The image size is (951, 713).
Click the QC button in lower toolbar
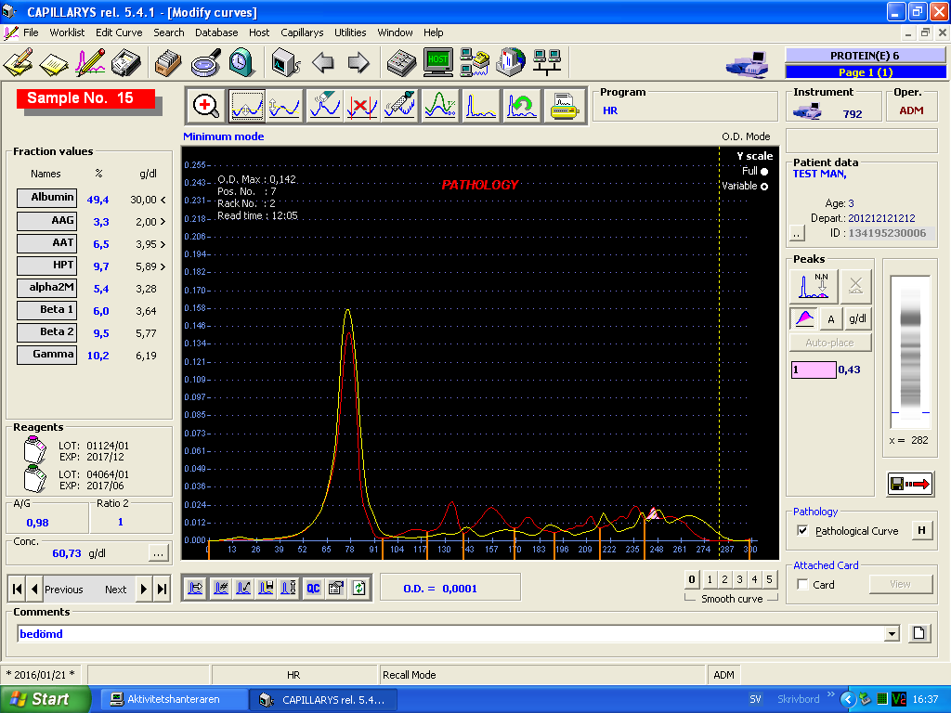pyautogui.click(x=313, y=588)
